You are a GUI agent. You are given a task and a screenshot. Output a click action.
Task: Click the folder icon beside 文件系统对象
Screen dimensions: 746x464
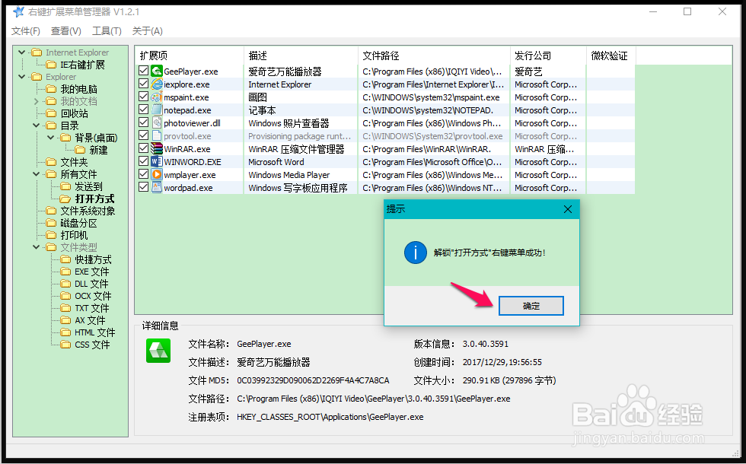[x=52, y=211]
